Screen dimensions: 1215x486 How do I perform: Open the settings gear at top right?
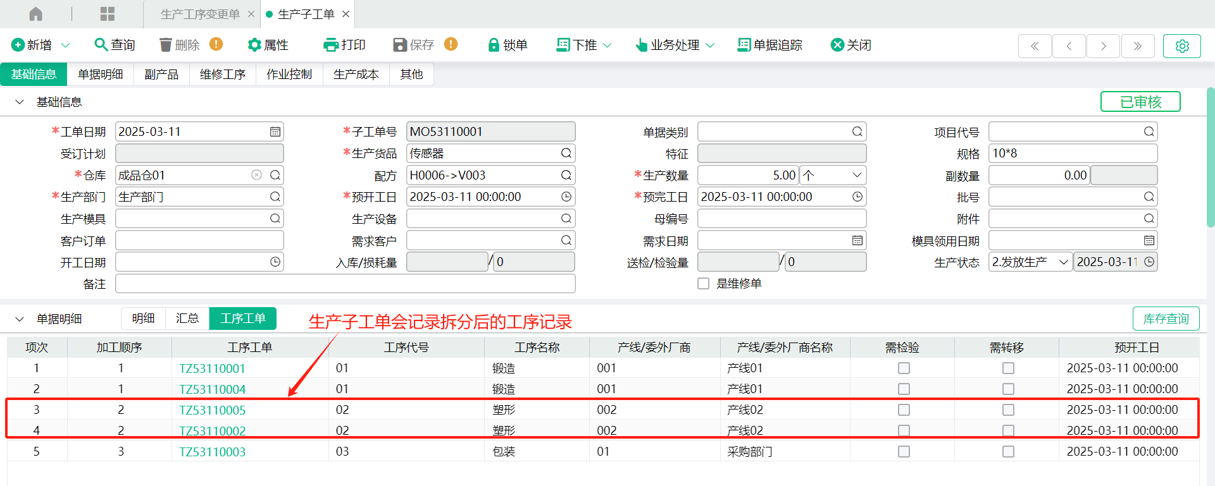pos(1181,46)
